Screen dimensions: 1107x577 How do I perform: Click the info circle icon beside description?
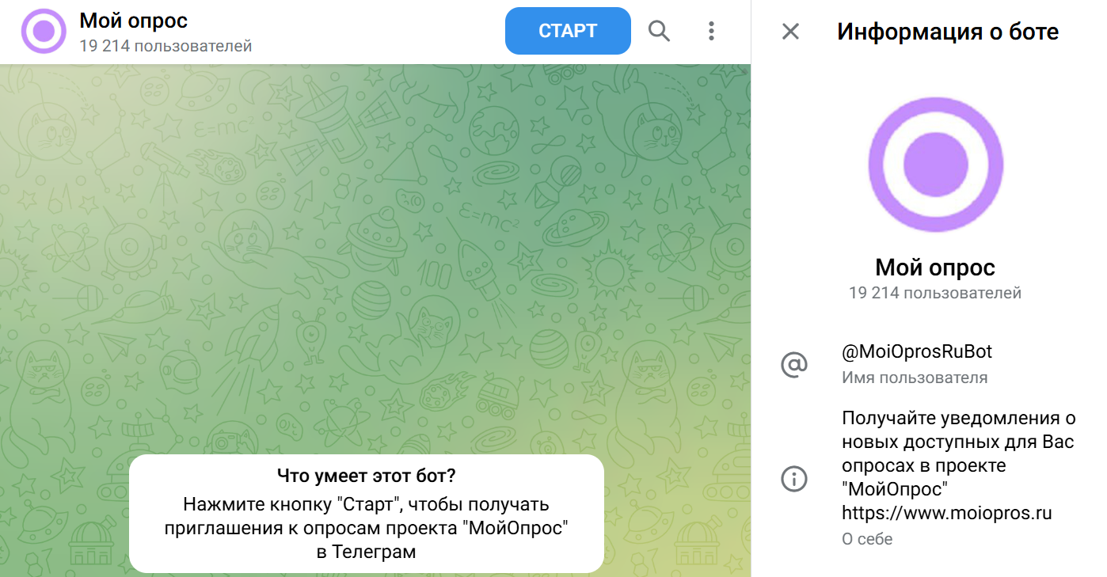pos(793,479)
